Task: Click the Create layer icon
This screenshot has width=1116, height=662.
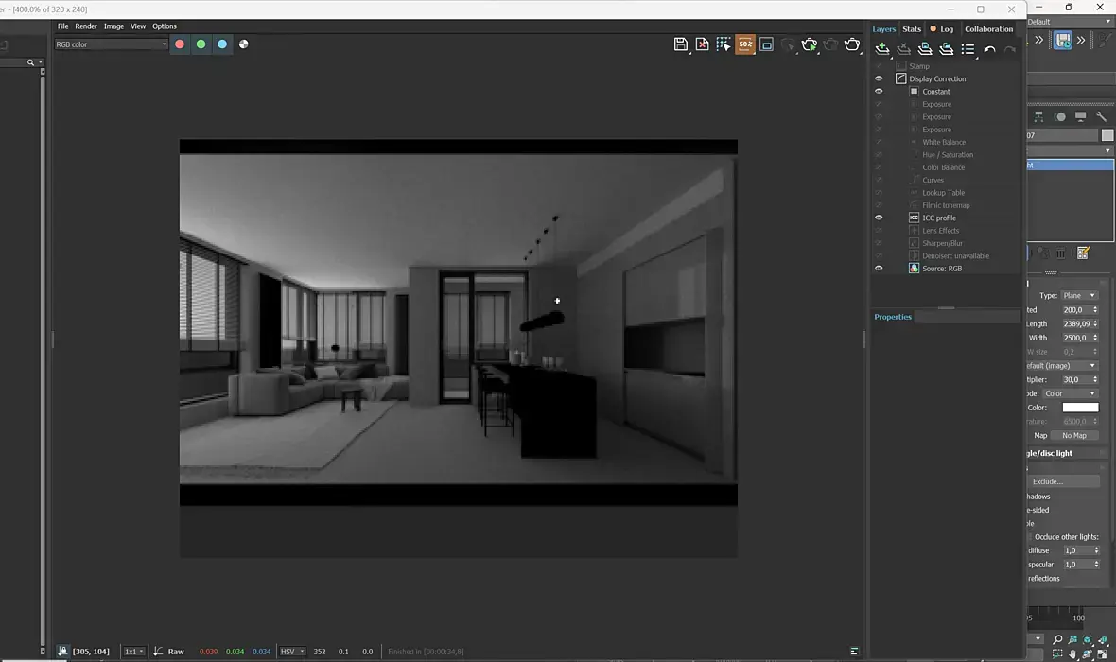Action: coord(881,49)
